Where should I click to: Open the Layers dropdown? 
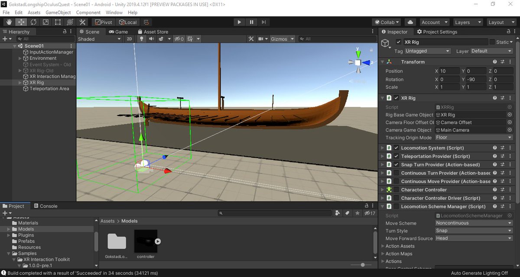click(467, 22)
